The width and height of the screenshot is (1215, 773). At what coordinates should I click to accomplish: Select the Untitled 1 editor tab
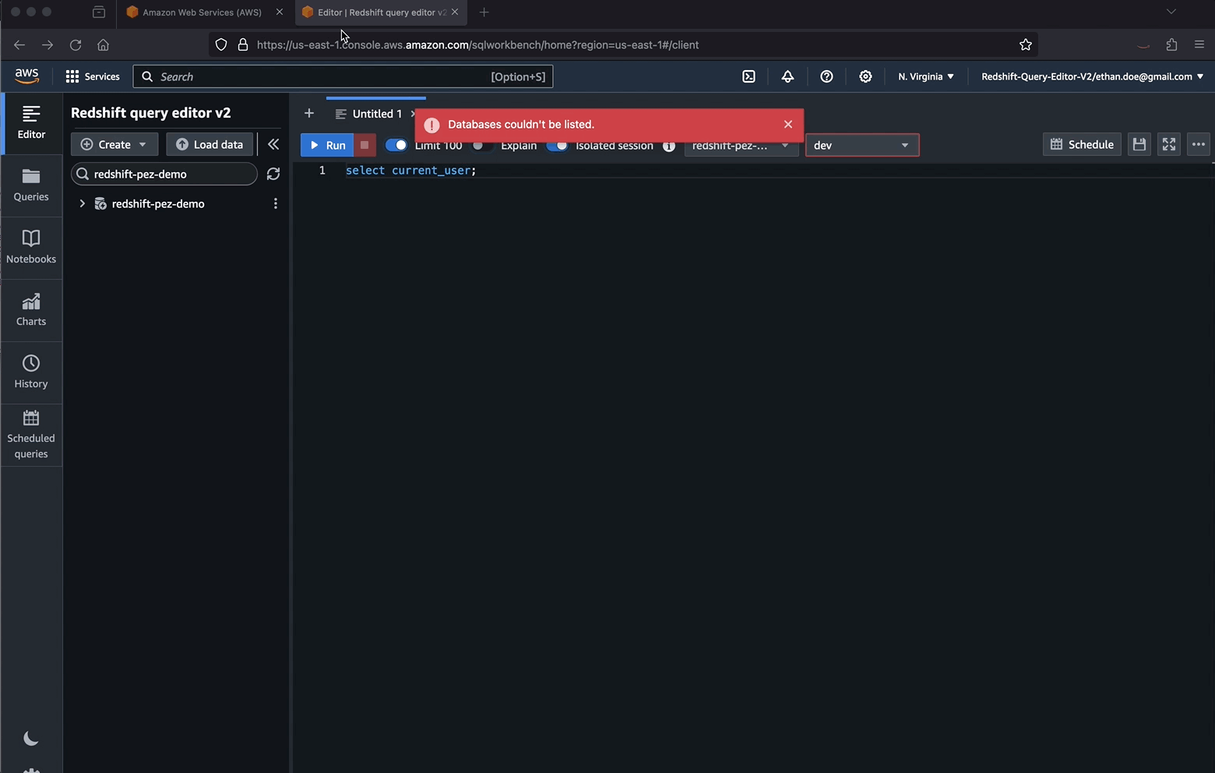point(377,114)
